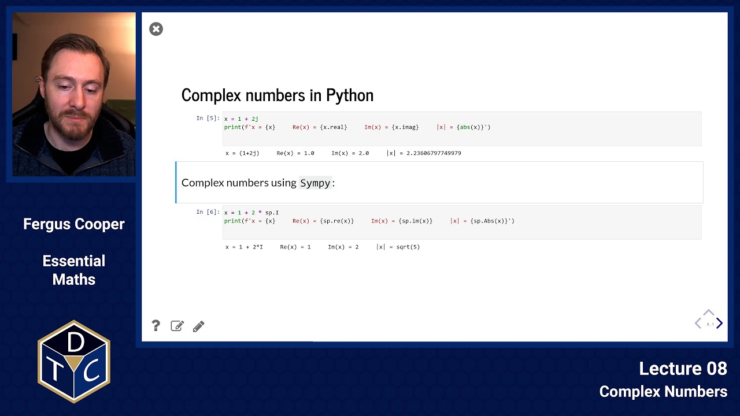Go to the next slide arrow
Screen dimensions: 740x416
719,324
